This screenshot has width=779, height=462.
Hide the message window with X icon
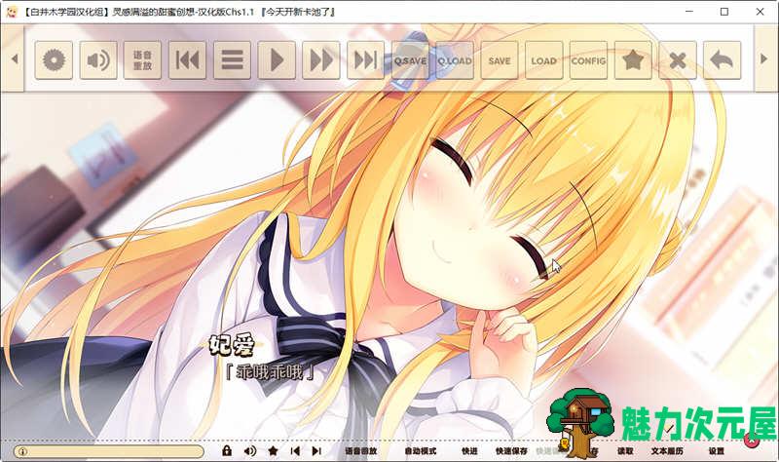pos(678,60)
